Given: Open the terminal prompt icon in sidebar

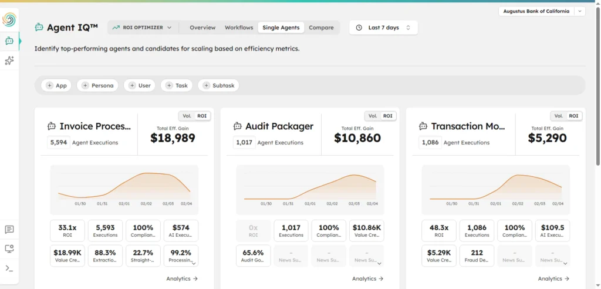Looking at the screenshot, I should tap(9, 268).
